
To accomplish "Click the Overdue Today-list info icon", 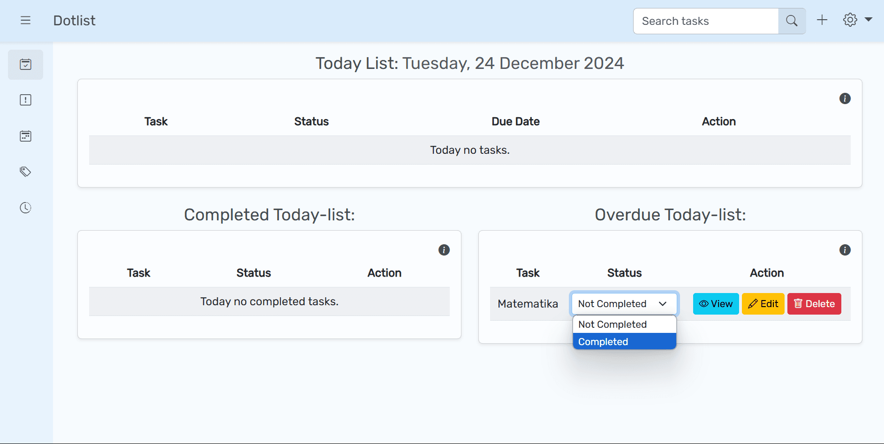I will 845,250.
